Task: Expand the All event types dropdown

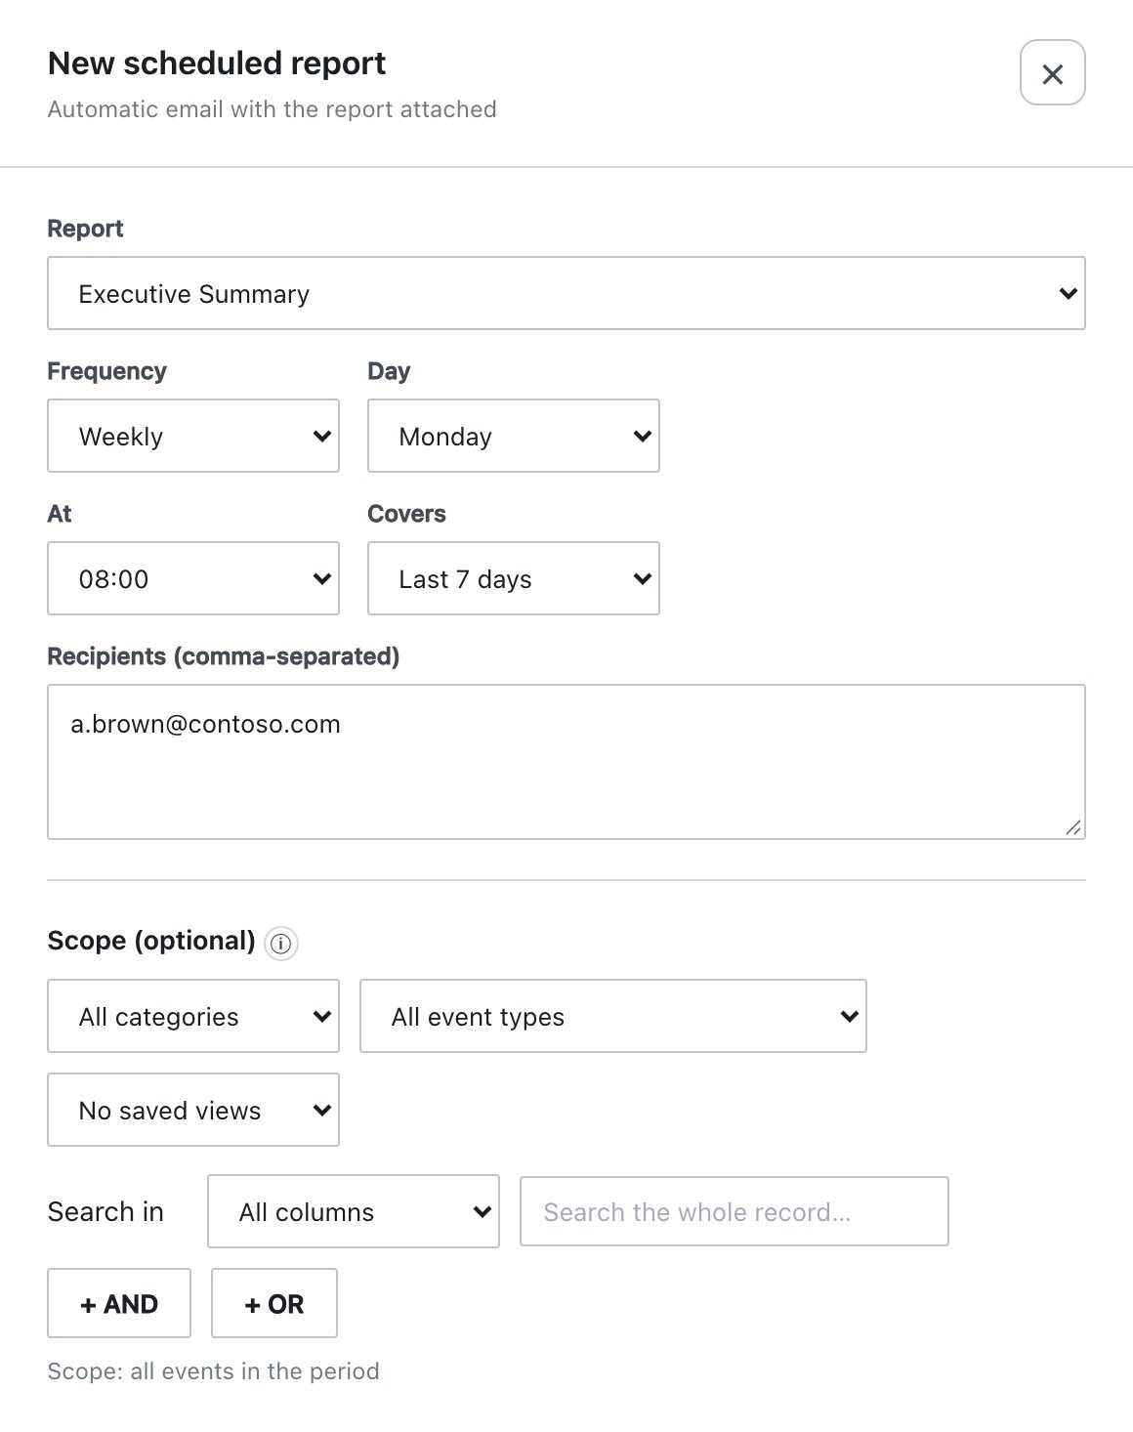Action: point(613,1016)
